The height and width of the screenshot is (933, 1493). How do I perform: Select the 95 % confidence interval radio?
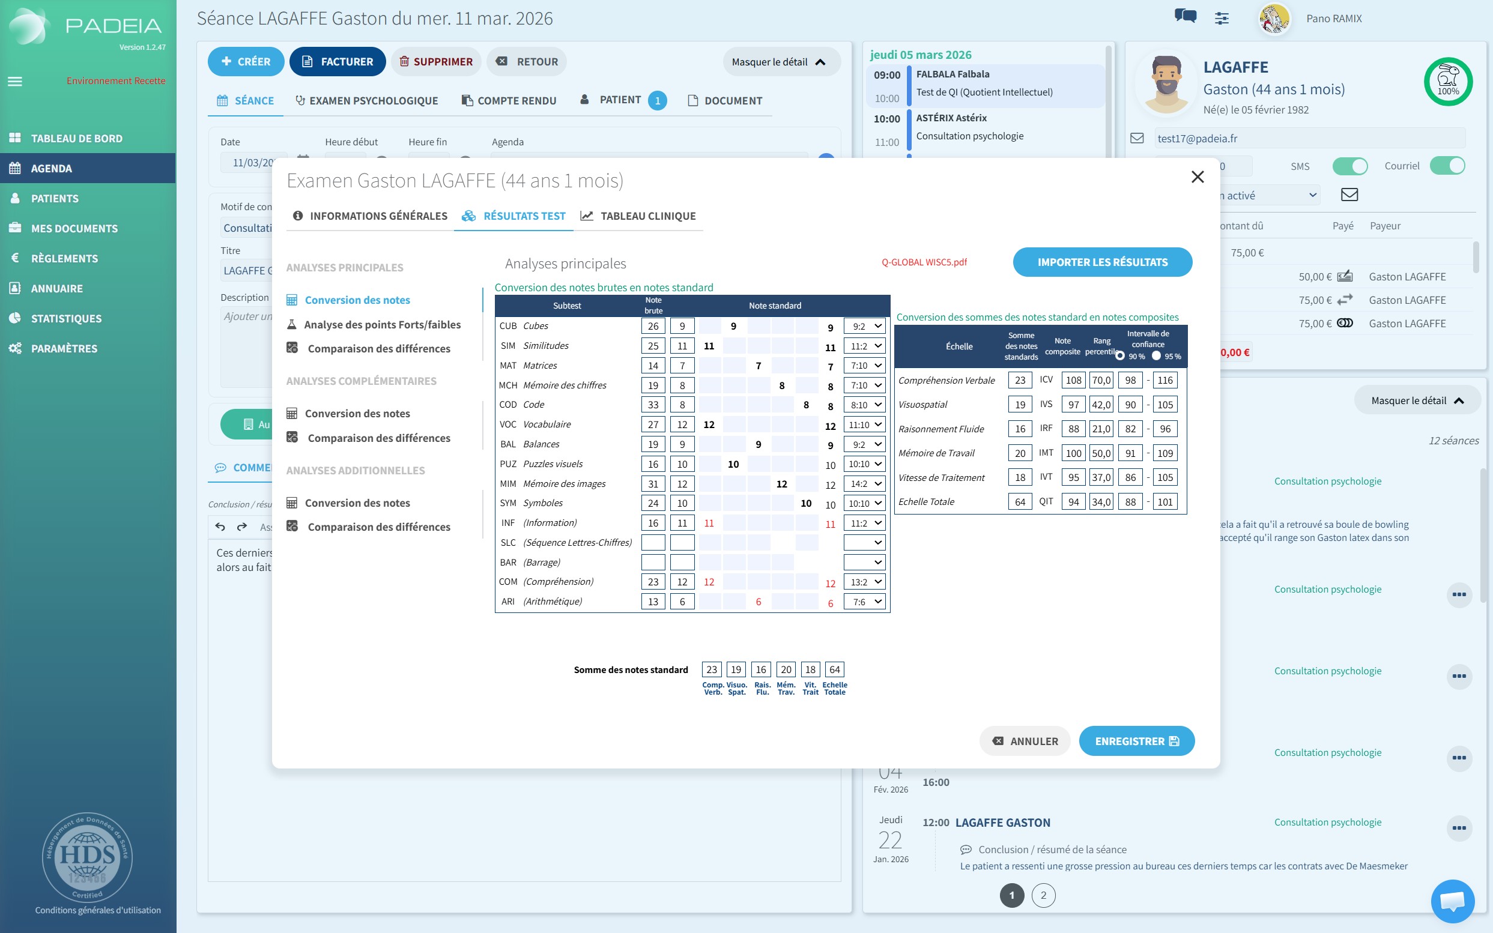coord(1156,356)
